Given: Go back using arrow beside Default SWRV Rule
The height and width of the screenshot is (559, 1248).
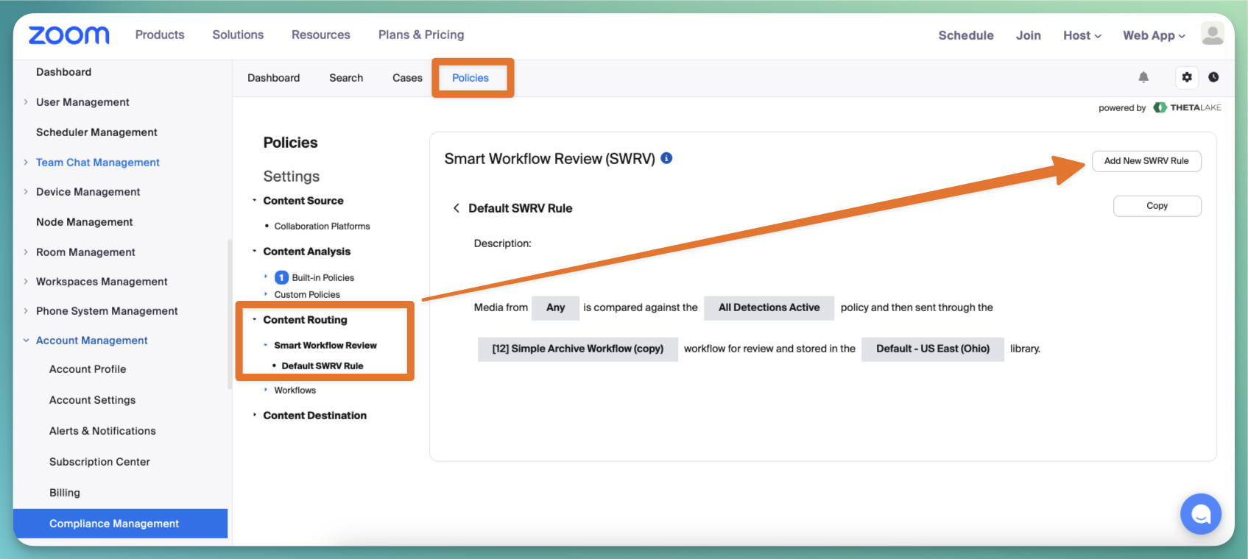Looking at the screenshot, I should pos(456,208).
